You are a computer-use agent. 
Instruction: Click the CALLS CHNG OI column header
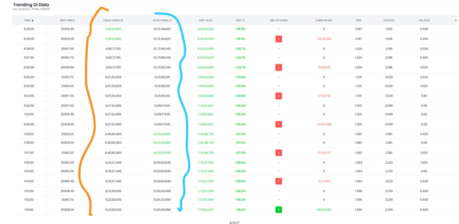(113, 21)
